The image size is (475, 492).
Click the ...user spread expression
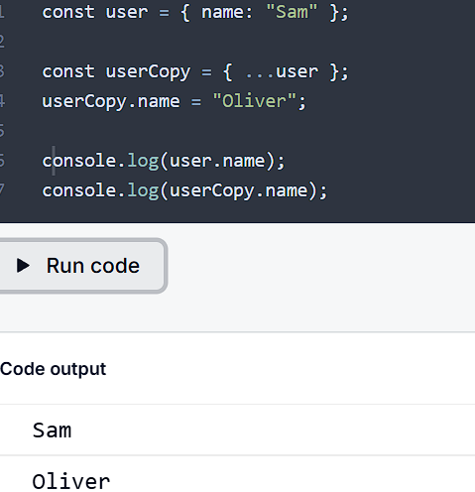(x=282, y=71)
